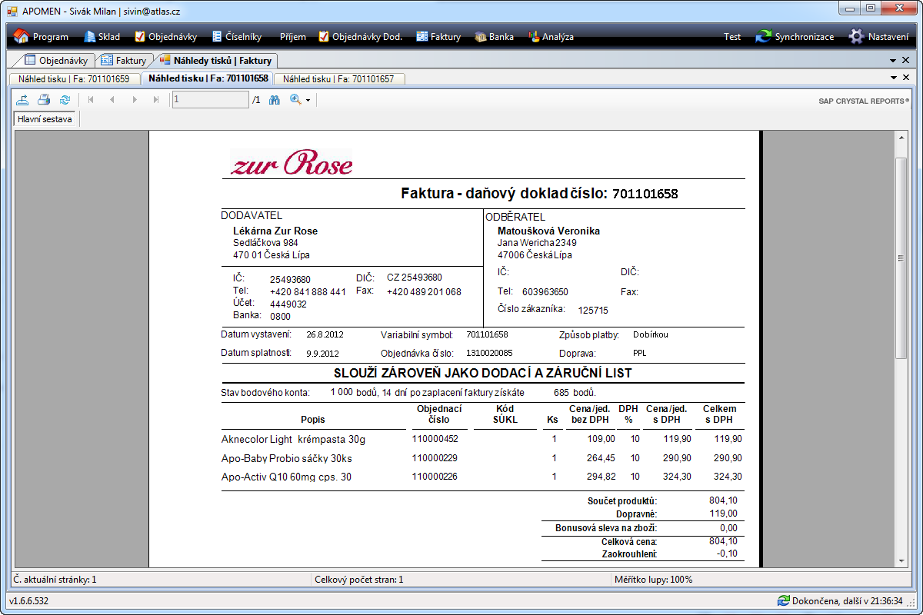Expand the zoom level dropdown arrow
The height and width of the screenshot is (615, 923).
coord(308,100)
